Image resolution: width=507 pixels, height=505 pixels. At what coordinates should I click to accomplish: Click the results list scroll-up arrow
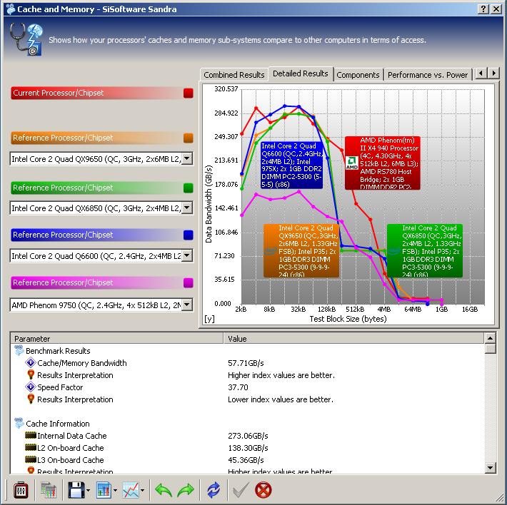coord(490,338)
